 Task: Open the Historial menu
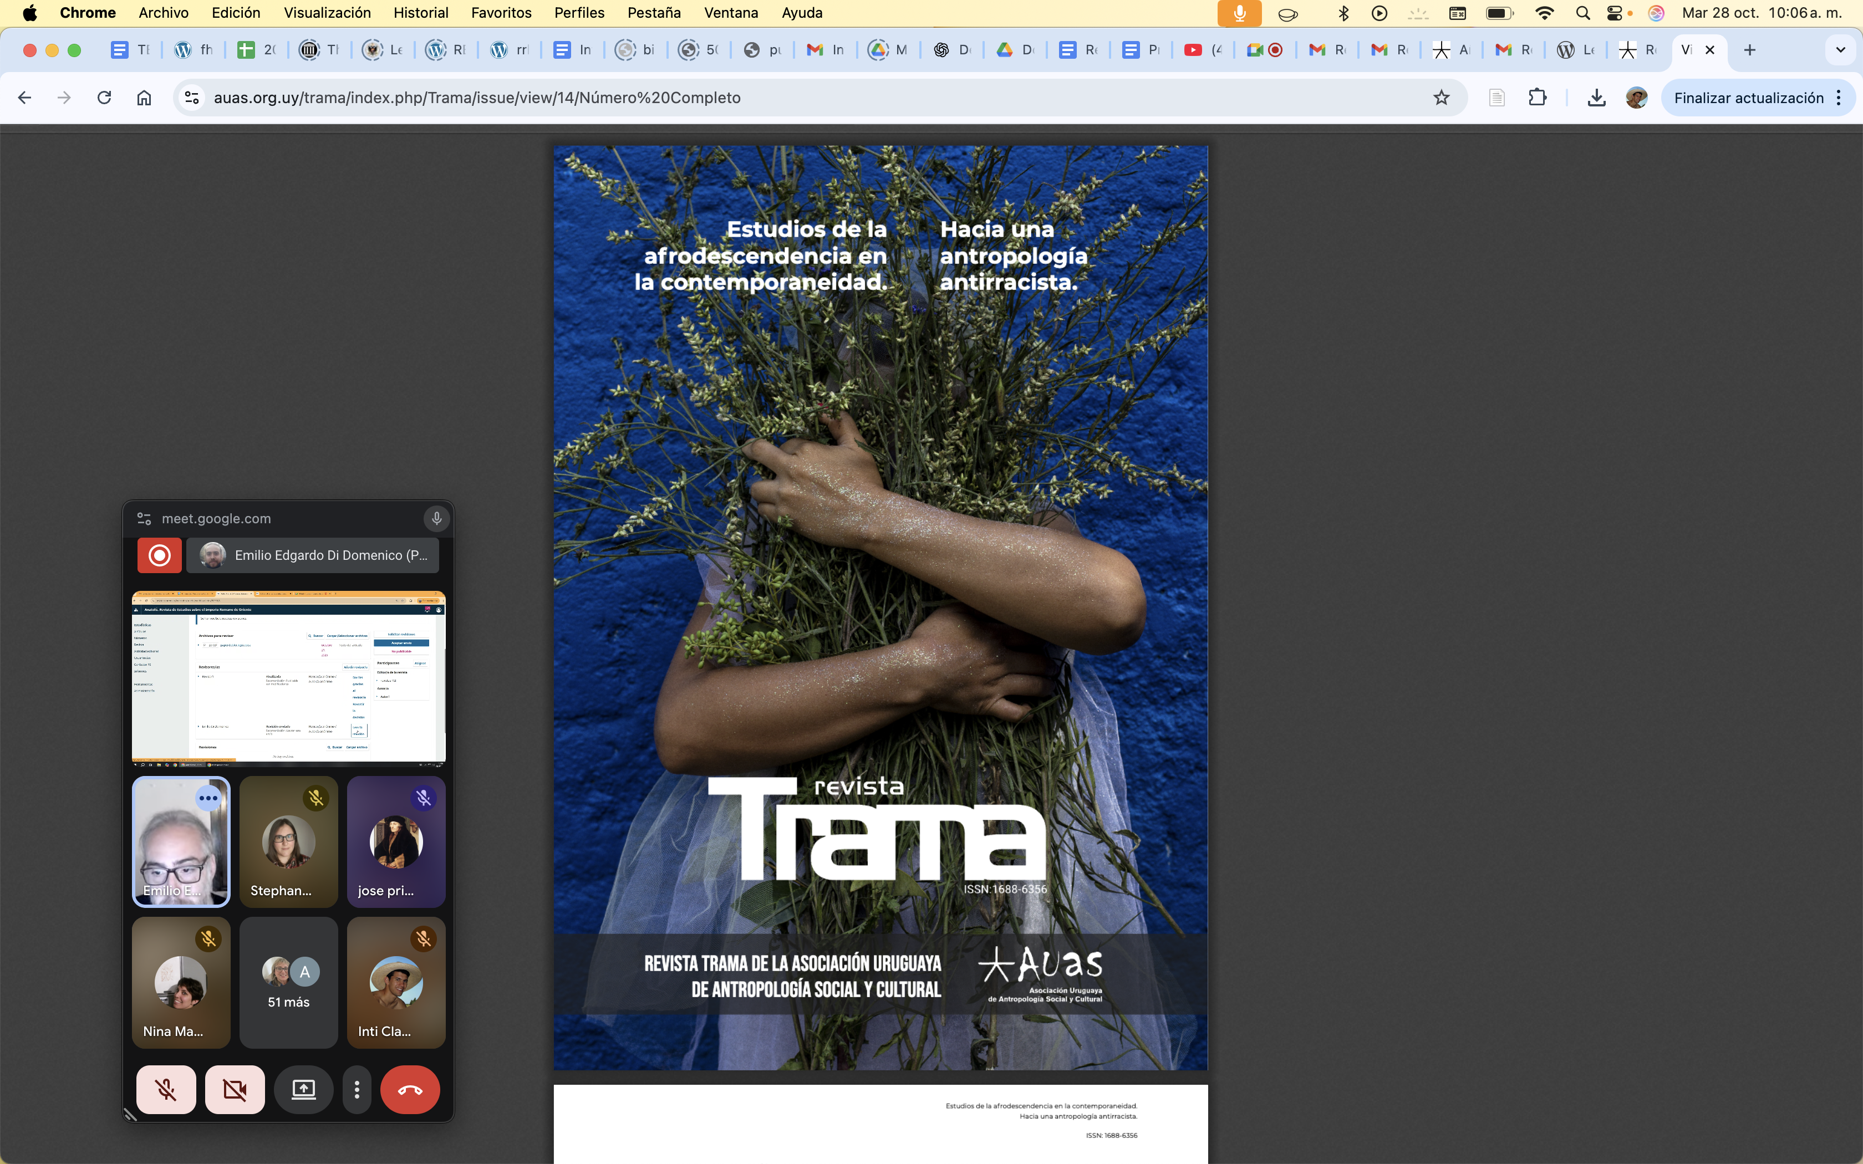coord(420,12)
